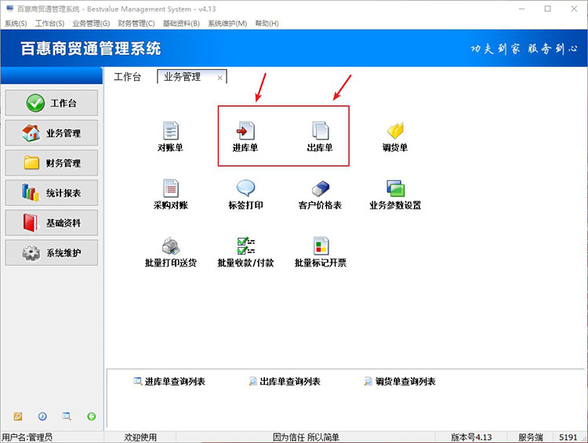Select 系统维护 in the left sidebar
The height and width of the screenshot is (443, 588).
click(52, 252)
